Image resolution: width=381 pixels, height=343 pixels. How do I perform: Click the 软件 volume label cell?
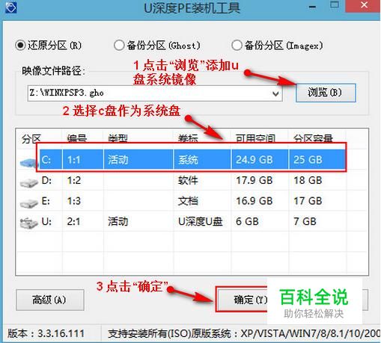click(188, 180)
